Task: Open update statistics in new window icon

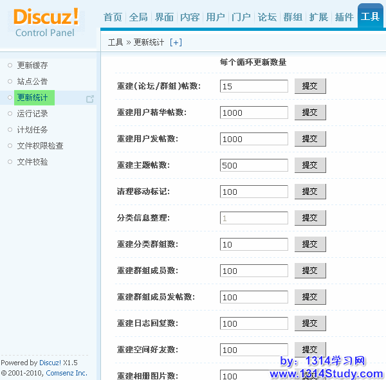Action: click(x=90, y=98)
